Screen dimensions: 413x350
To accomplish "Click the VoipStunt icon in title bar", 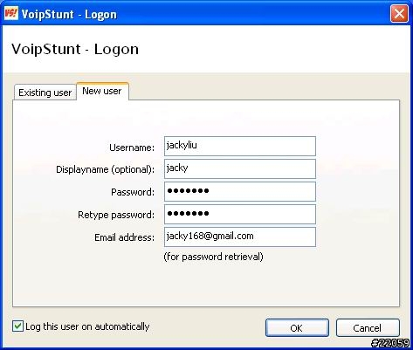I will click(x=11, y=13).
